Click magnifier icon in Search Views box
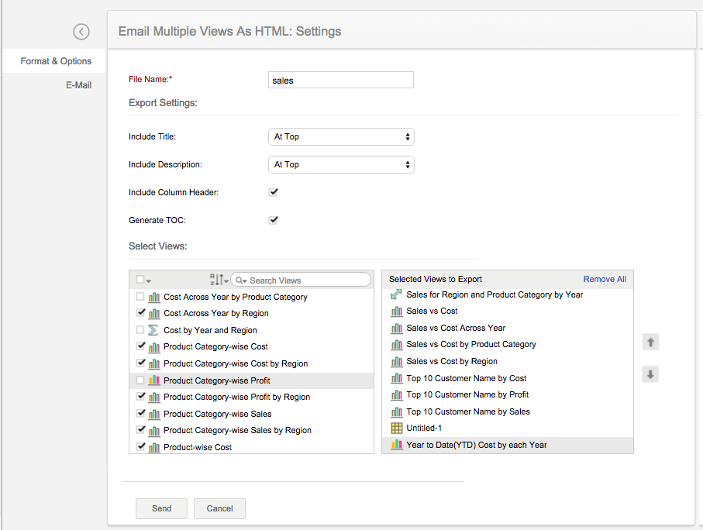 [x=240, y=280]
